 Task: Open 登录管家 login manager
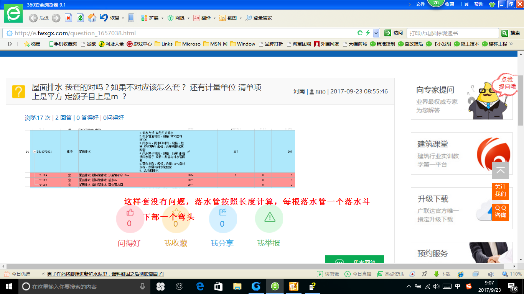coord(259,18)
